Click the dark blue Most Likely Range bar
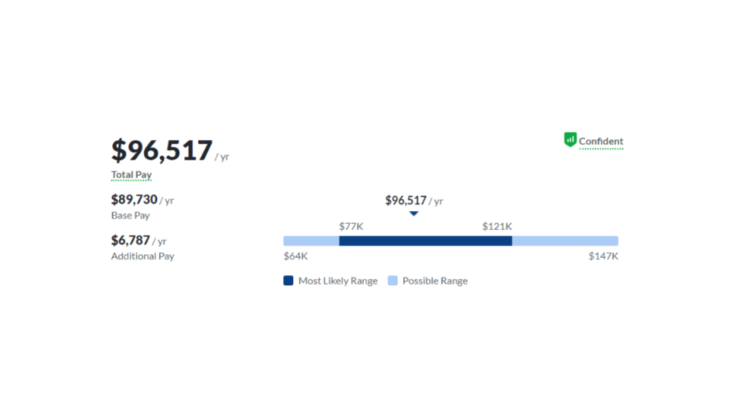742x417 pixels. coord(425,241)
